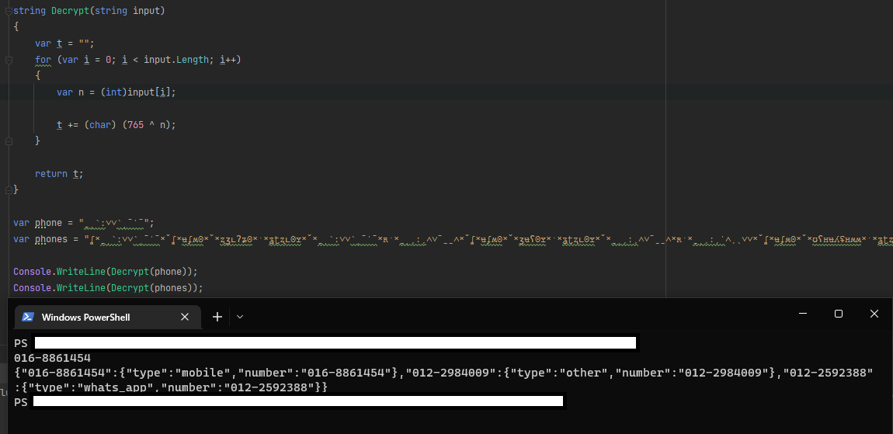This screenshot has height=434, width=893.
Task: Click the first PowerShell prompt line
Action: click(x=21, y=343)
